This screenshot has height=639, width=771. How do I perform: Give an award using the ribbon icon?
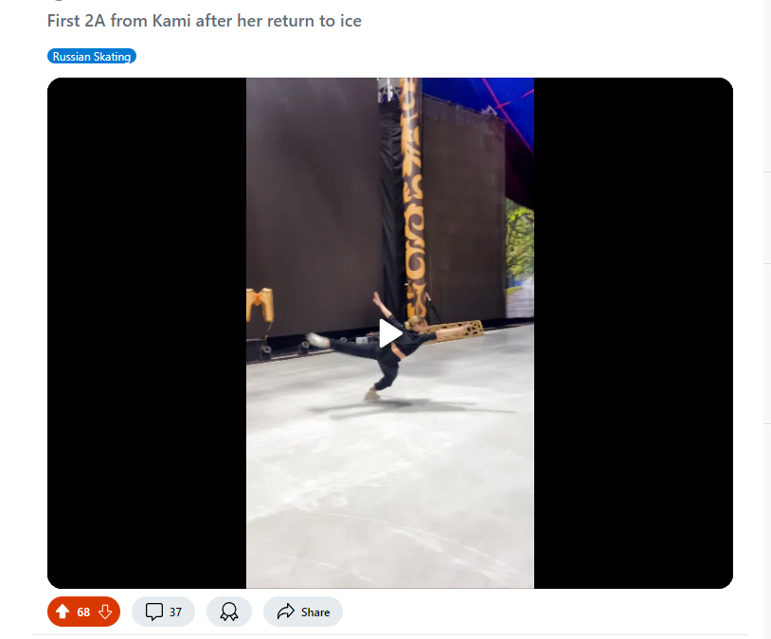coord(229,612)
